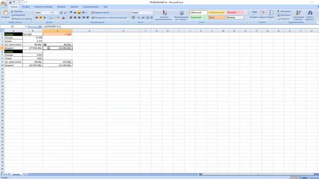The height and width of the screenshot is (179, 319).
Task: Toggle middle vertical alignment
Action: [75, 12]
